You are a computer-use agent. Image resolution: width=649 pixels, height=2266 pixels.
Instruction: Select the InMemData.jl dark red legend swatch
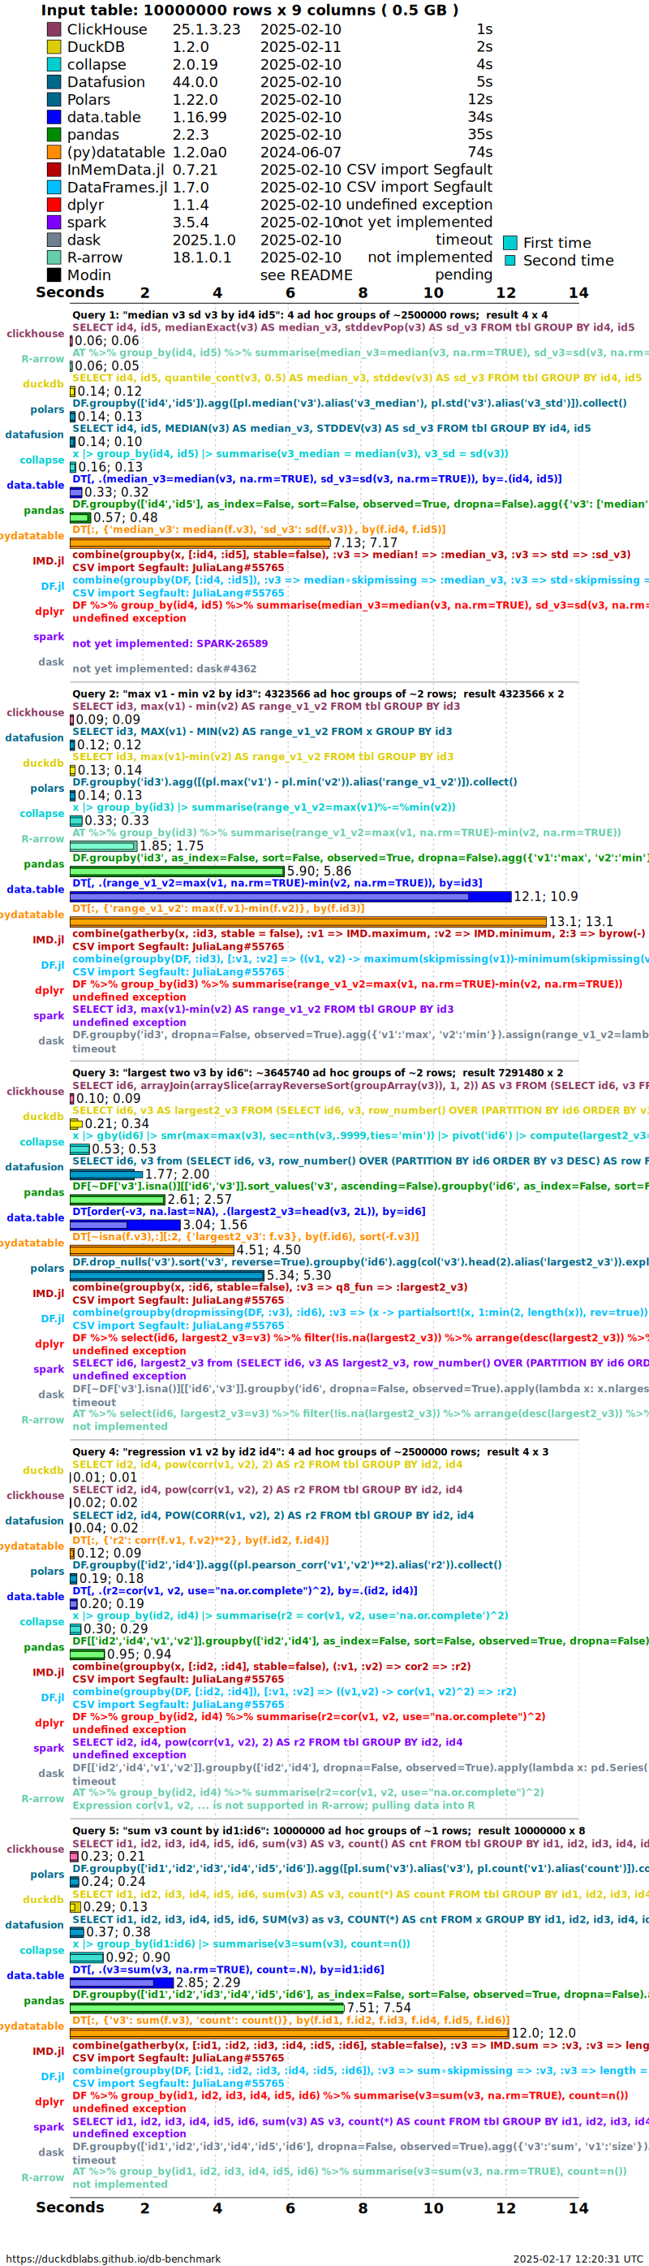[54, 170]
